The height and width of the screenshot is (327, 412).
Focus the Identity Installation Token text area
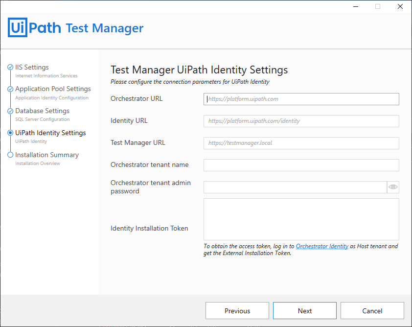point(301,219)
